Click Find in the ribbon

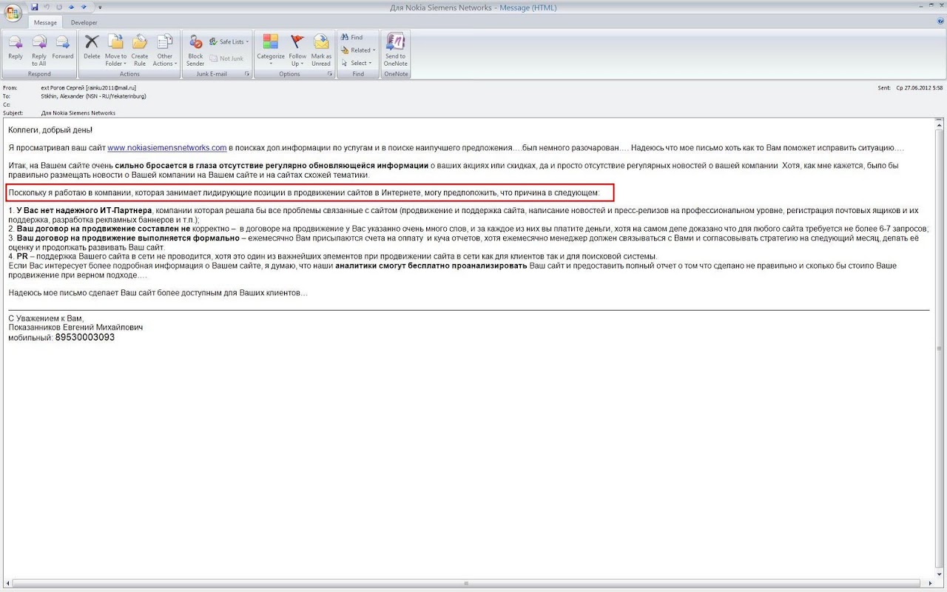(352, 37)
